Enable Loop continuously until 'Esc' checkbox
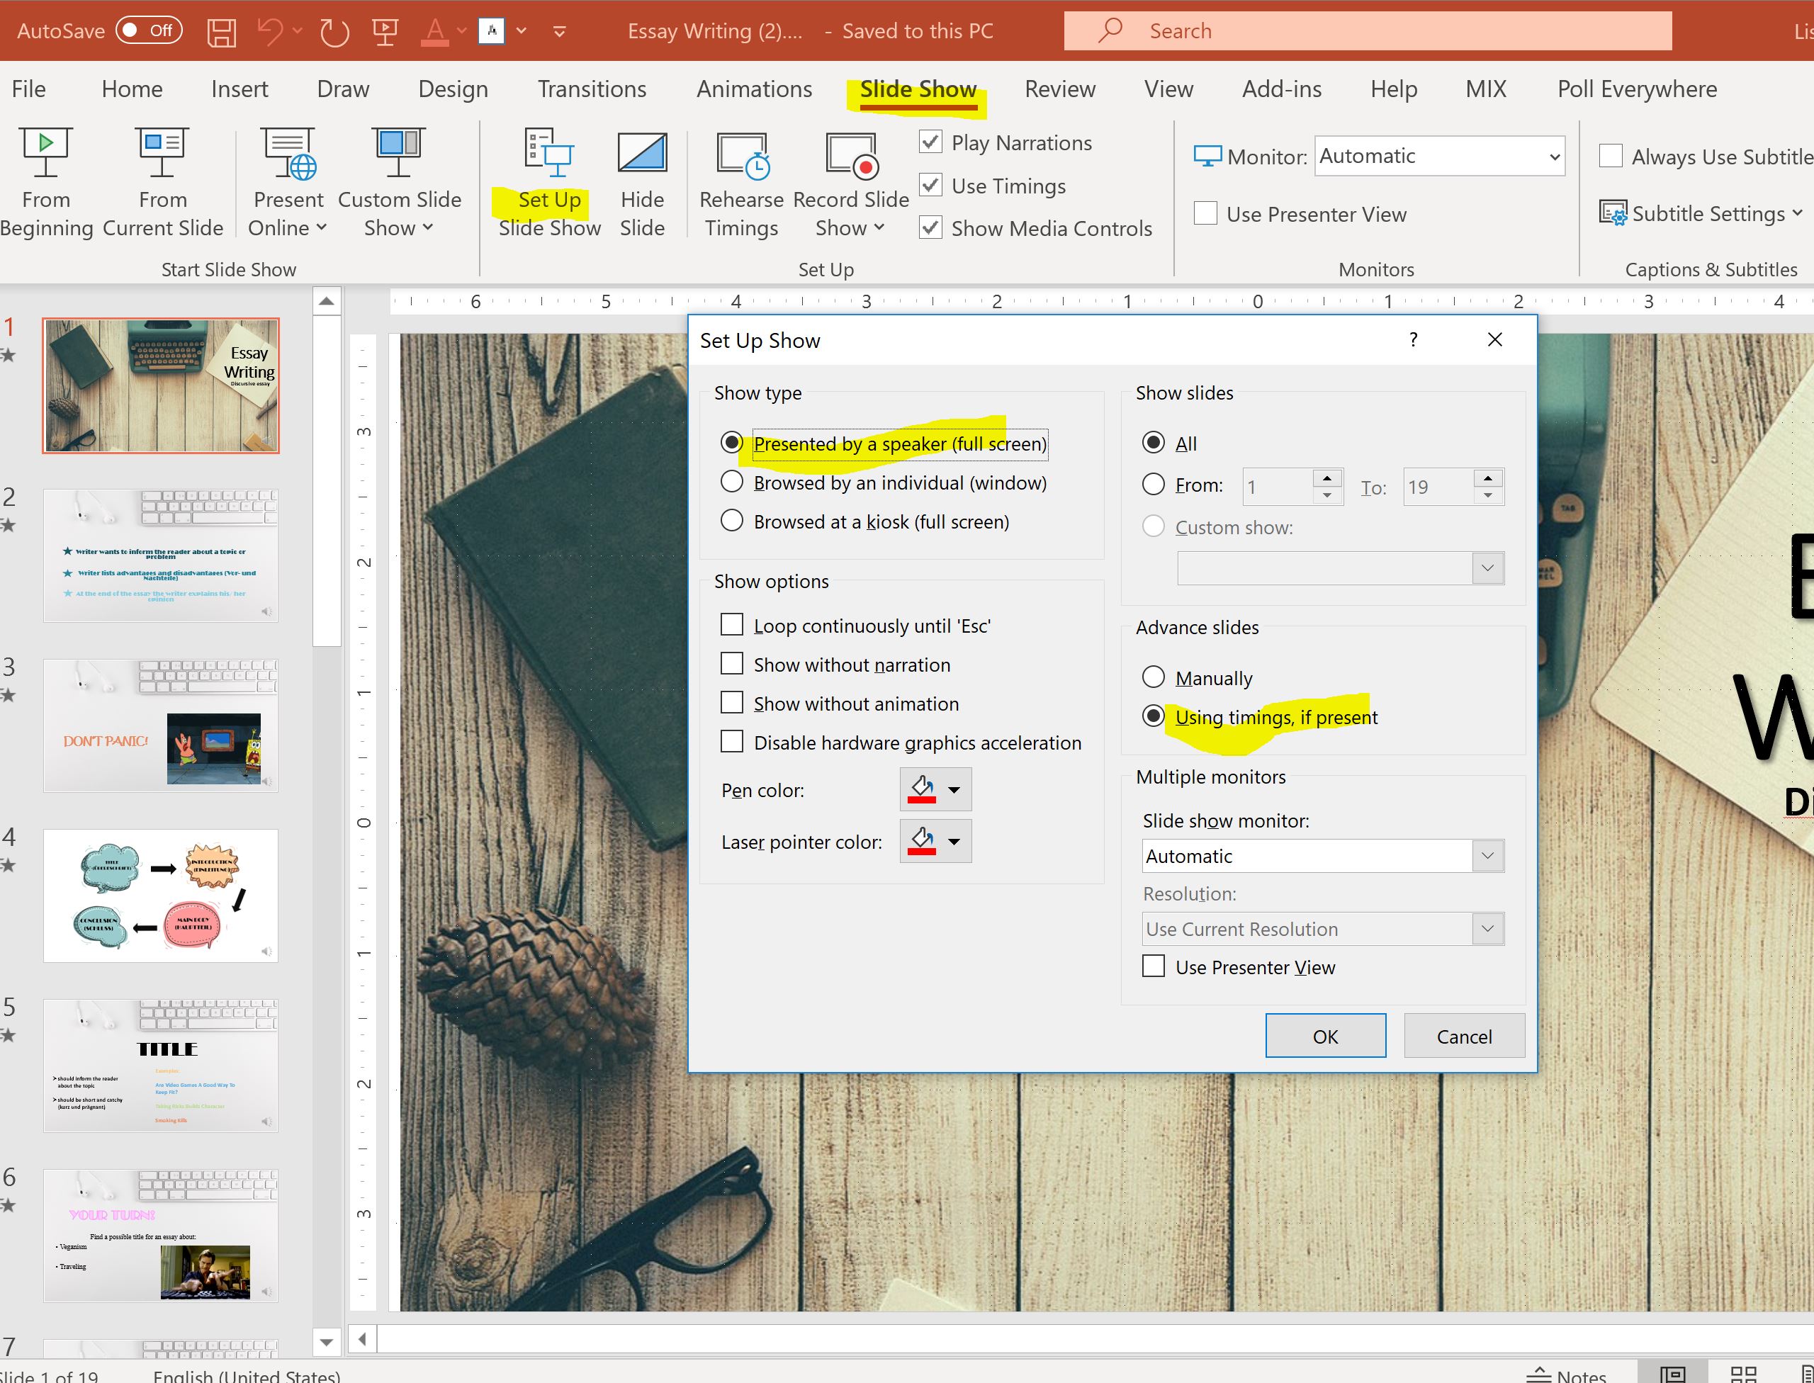1814x1383 pixels. [731, 625]
